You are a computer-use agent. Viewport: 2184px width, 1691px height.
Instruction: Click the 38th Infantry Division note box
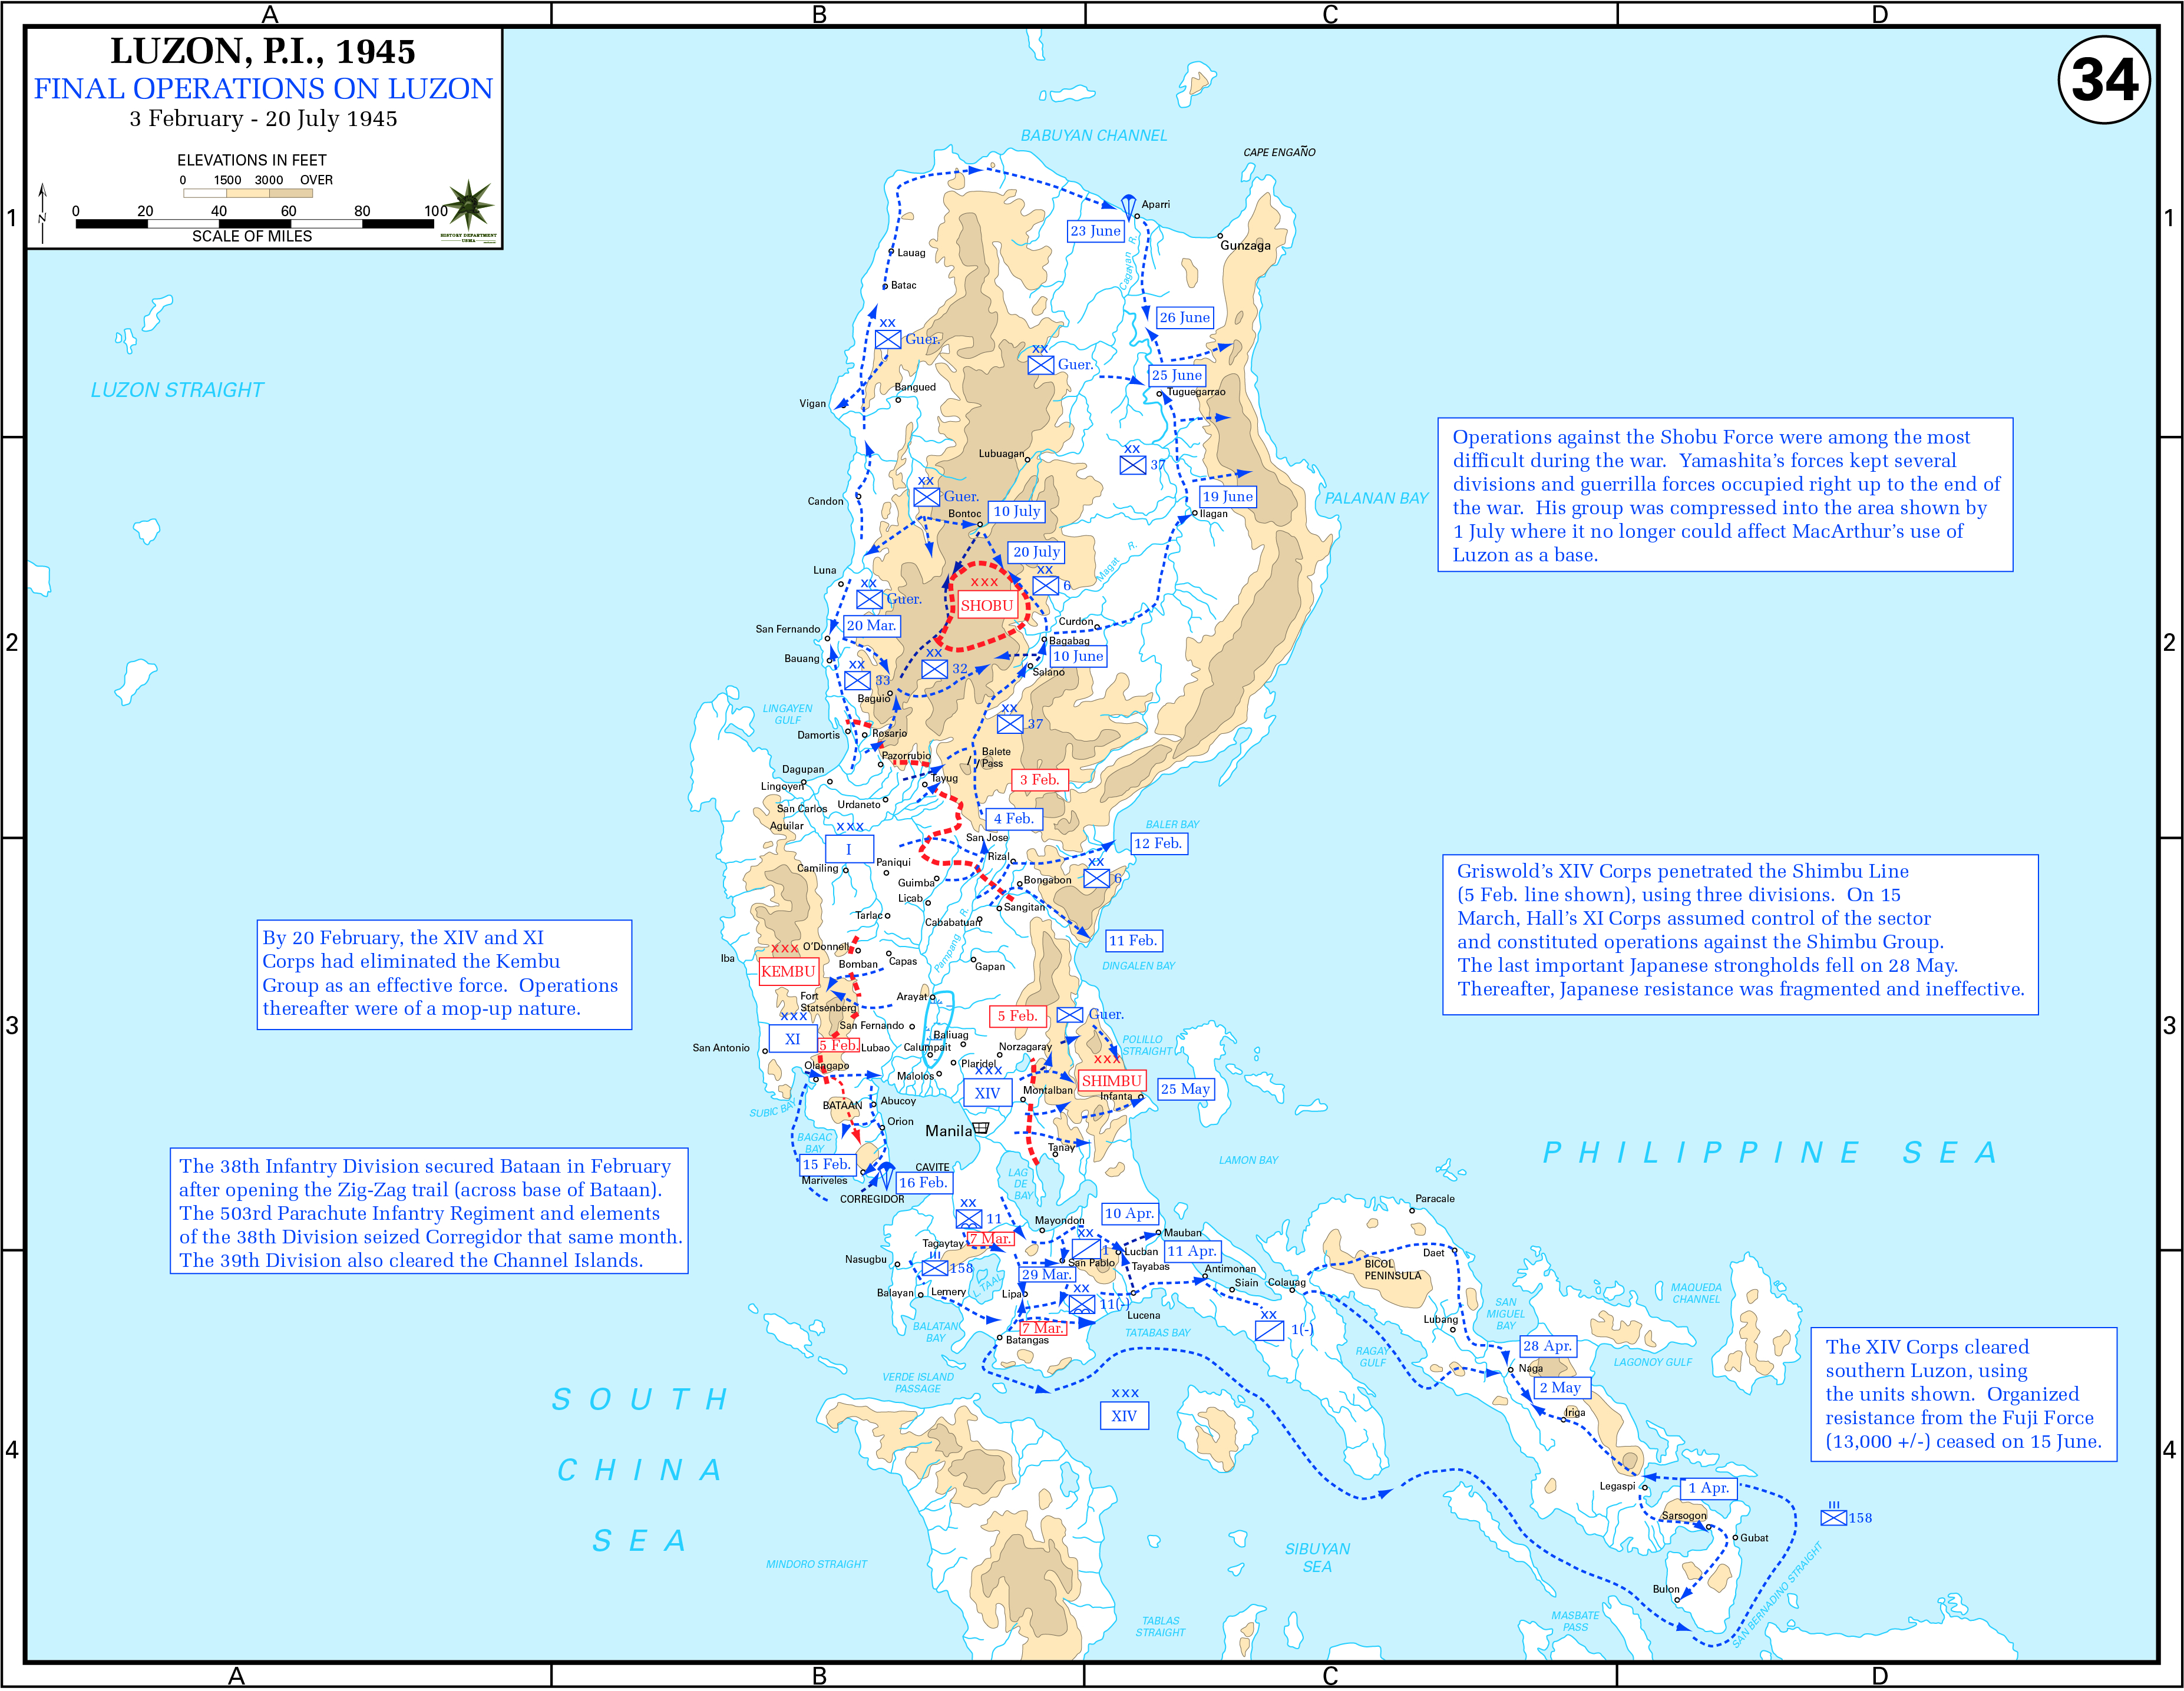429,1212
